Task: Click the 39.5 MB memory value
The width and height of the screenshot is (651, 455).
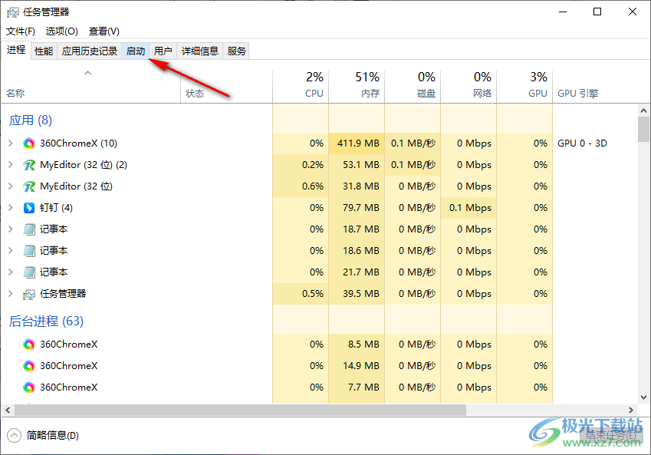Action: [x=361, y=294]
